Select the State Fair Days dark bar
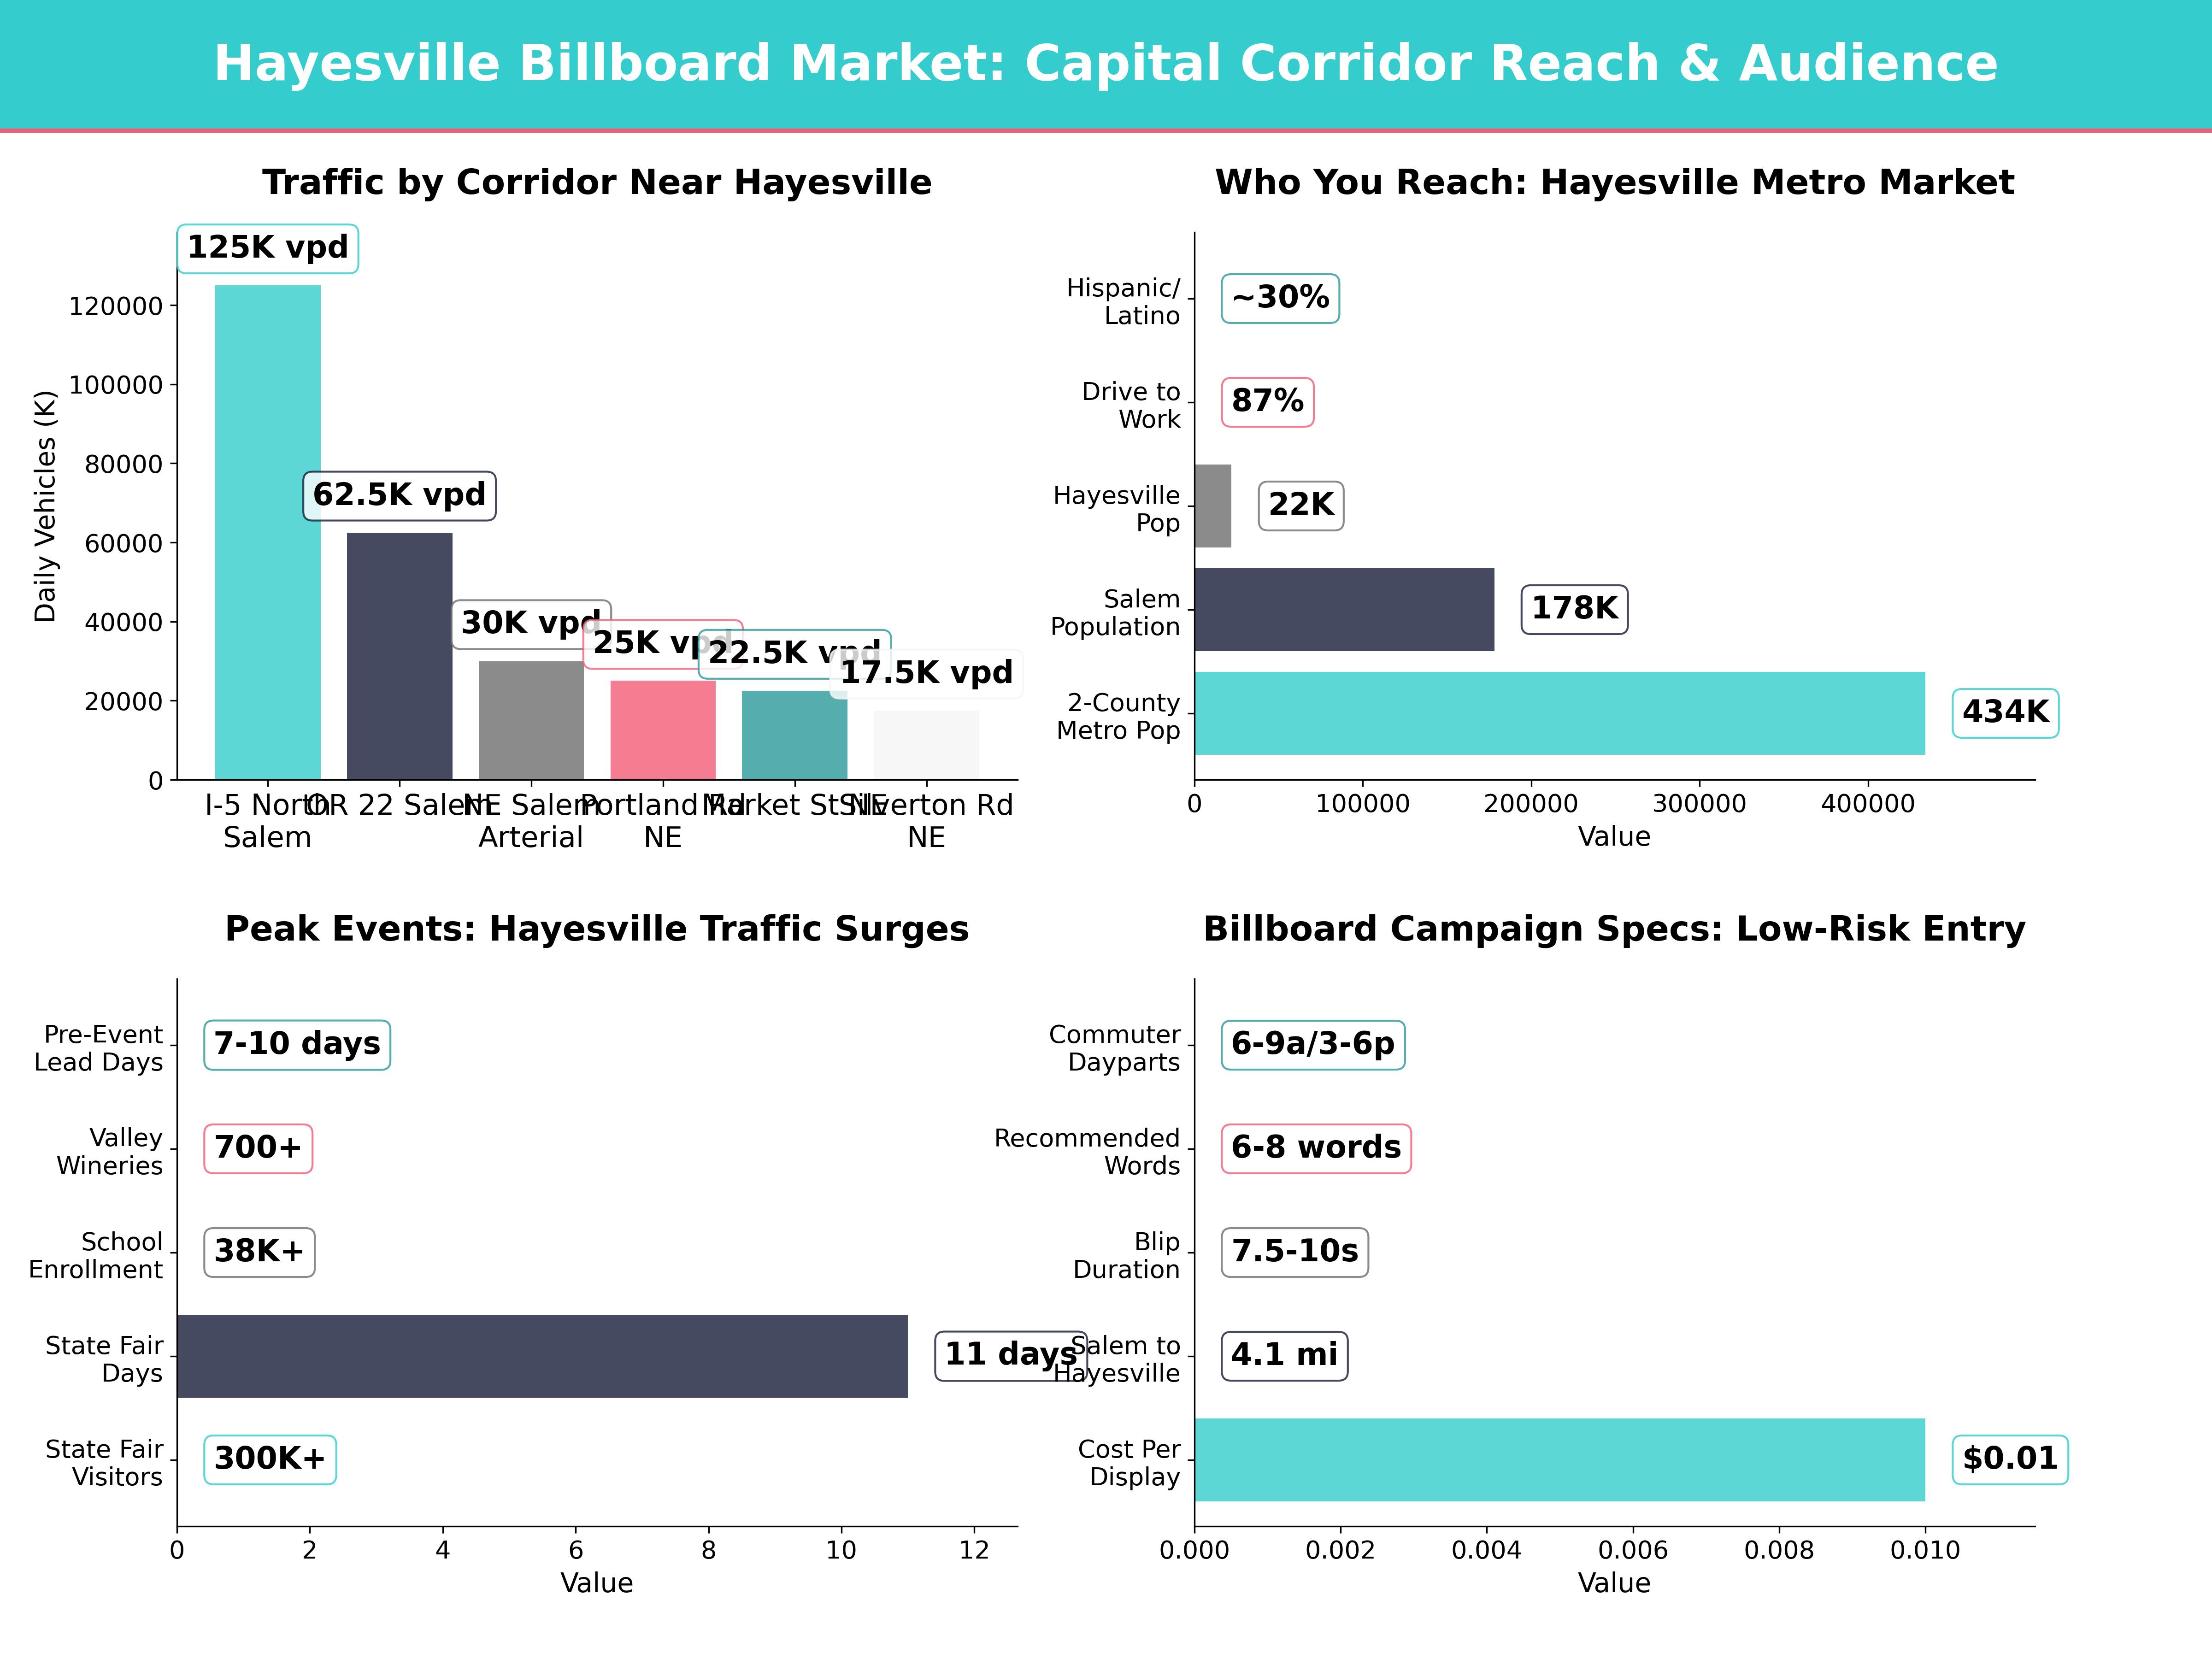 click(x=542, y=1356)
